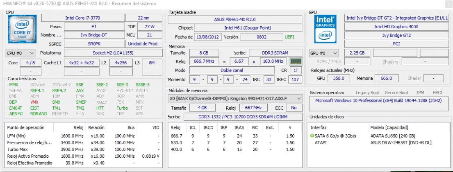Click the Secure Boot indicator
Image resolution: width=453 pixels, height=172 pixels.
397,93
